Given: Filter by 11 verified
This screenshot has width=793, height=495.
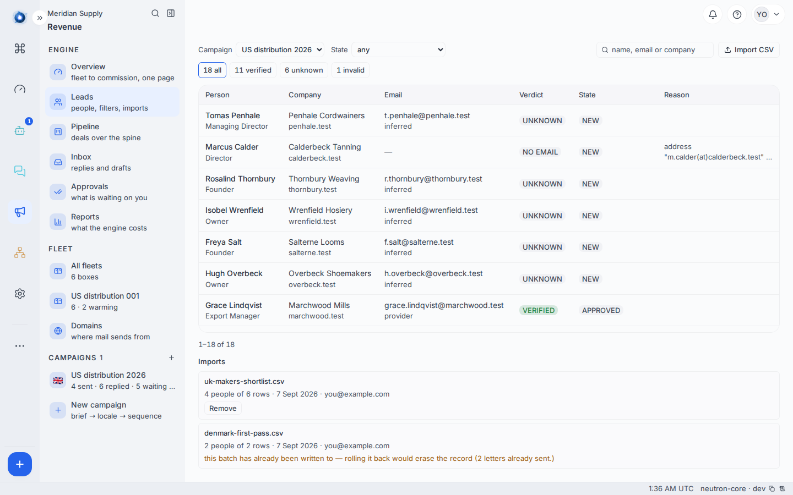Looking at the screenshot, I should click(253, 70).
